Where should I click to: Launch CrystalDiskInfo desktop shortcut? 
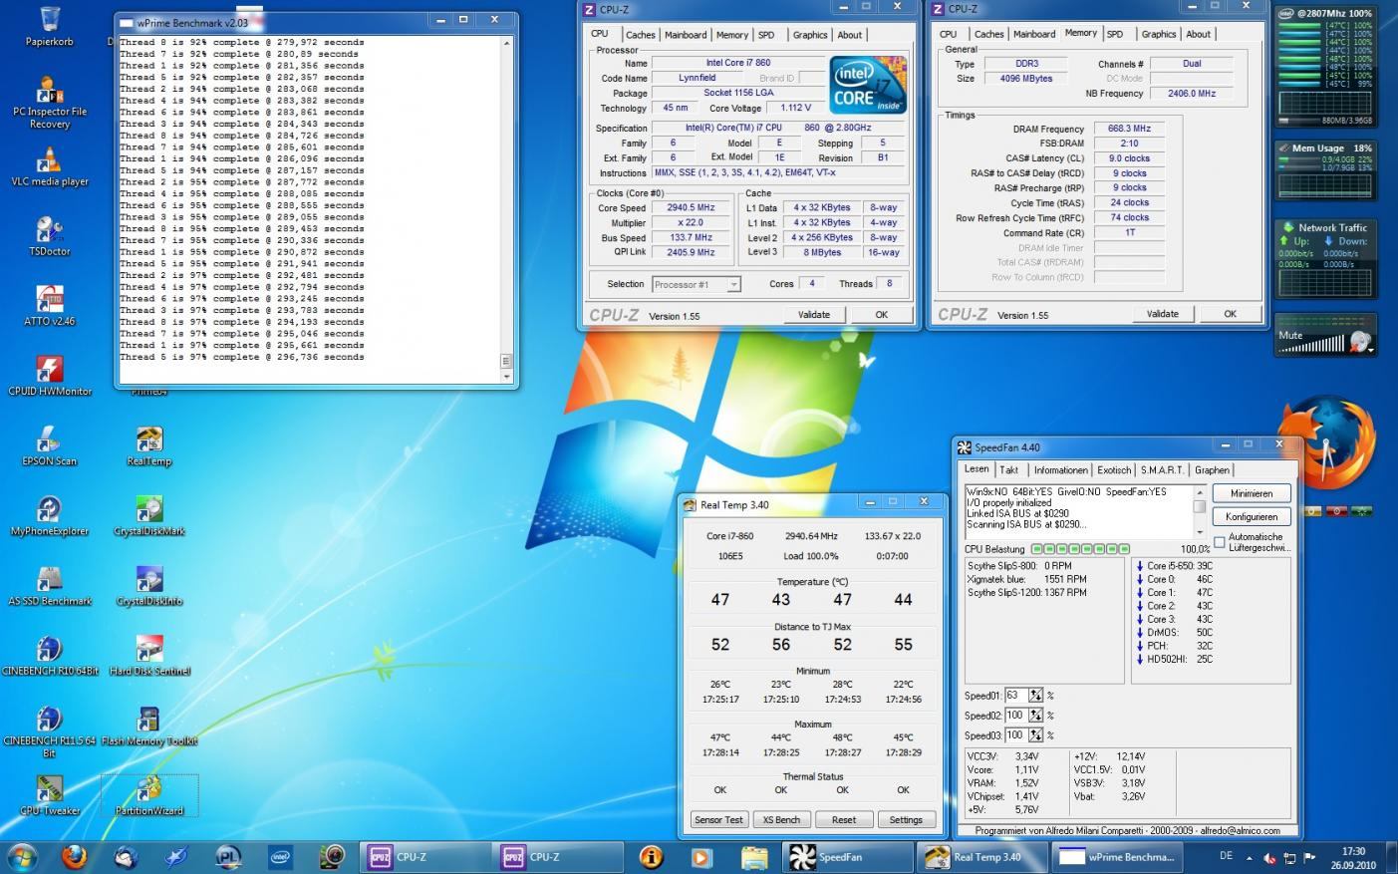[149, 586]
